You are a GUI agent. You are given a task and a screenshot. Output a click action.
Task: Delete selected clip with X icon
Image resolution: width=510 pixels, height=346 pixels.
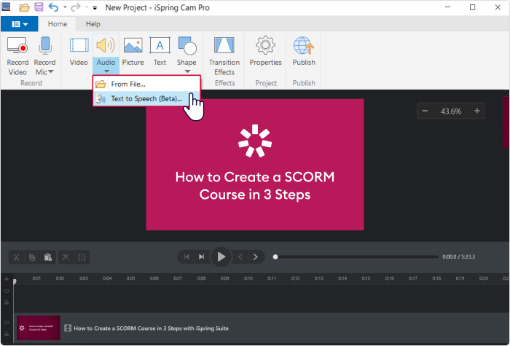(x=66, y=257)
